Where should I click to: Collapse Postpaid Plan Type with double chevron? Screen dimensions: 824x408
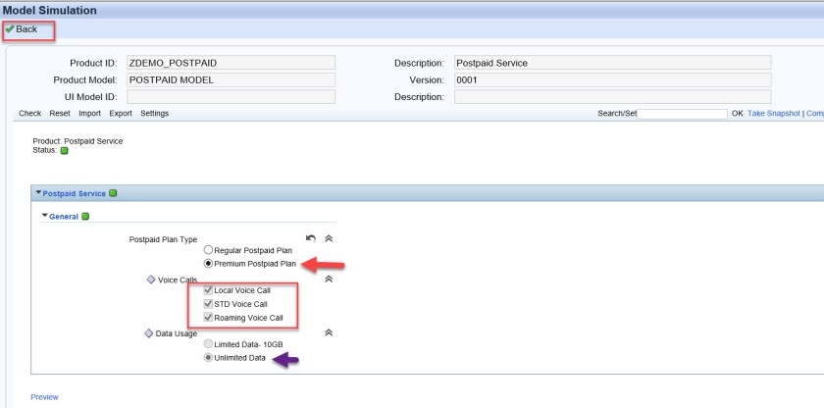(329, 238)
